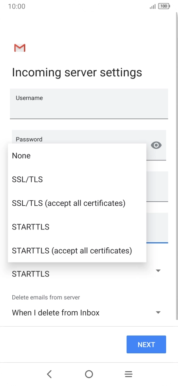Tap the signal strength icon
178x386 pixels.
click(153, 7)
